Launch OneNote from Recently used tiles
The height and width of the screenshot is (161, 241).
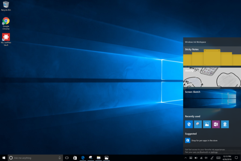pos(216,124)
